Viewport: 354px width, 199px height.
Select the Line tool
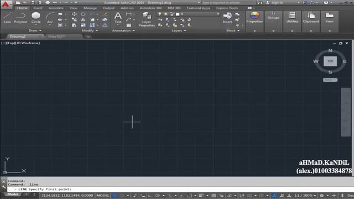pos(7,18)
